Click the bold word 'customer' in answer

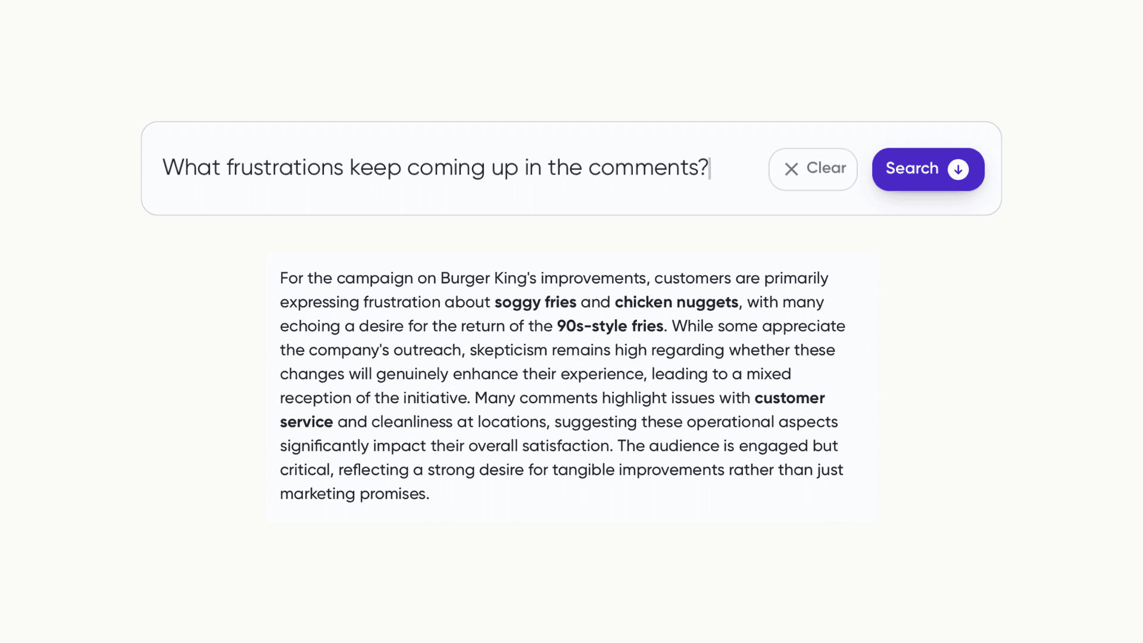click(789, 398)
